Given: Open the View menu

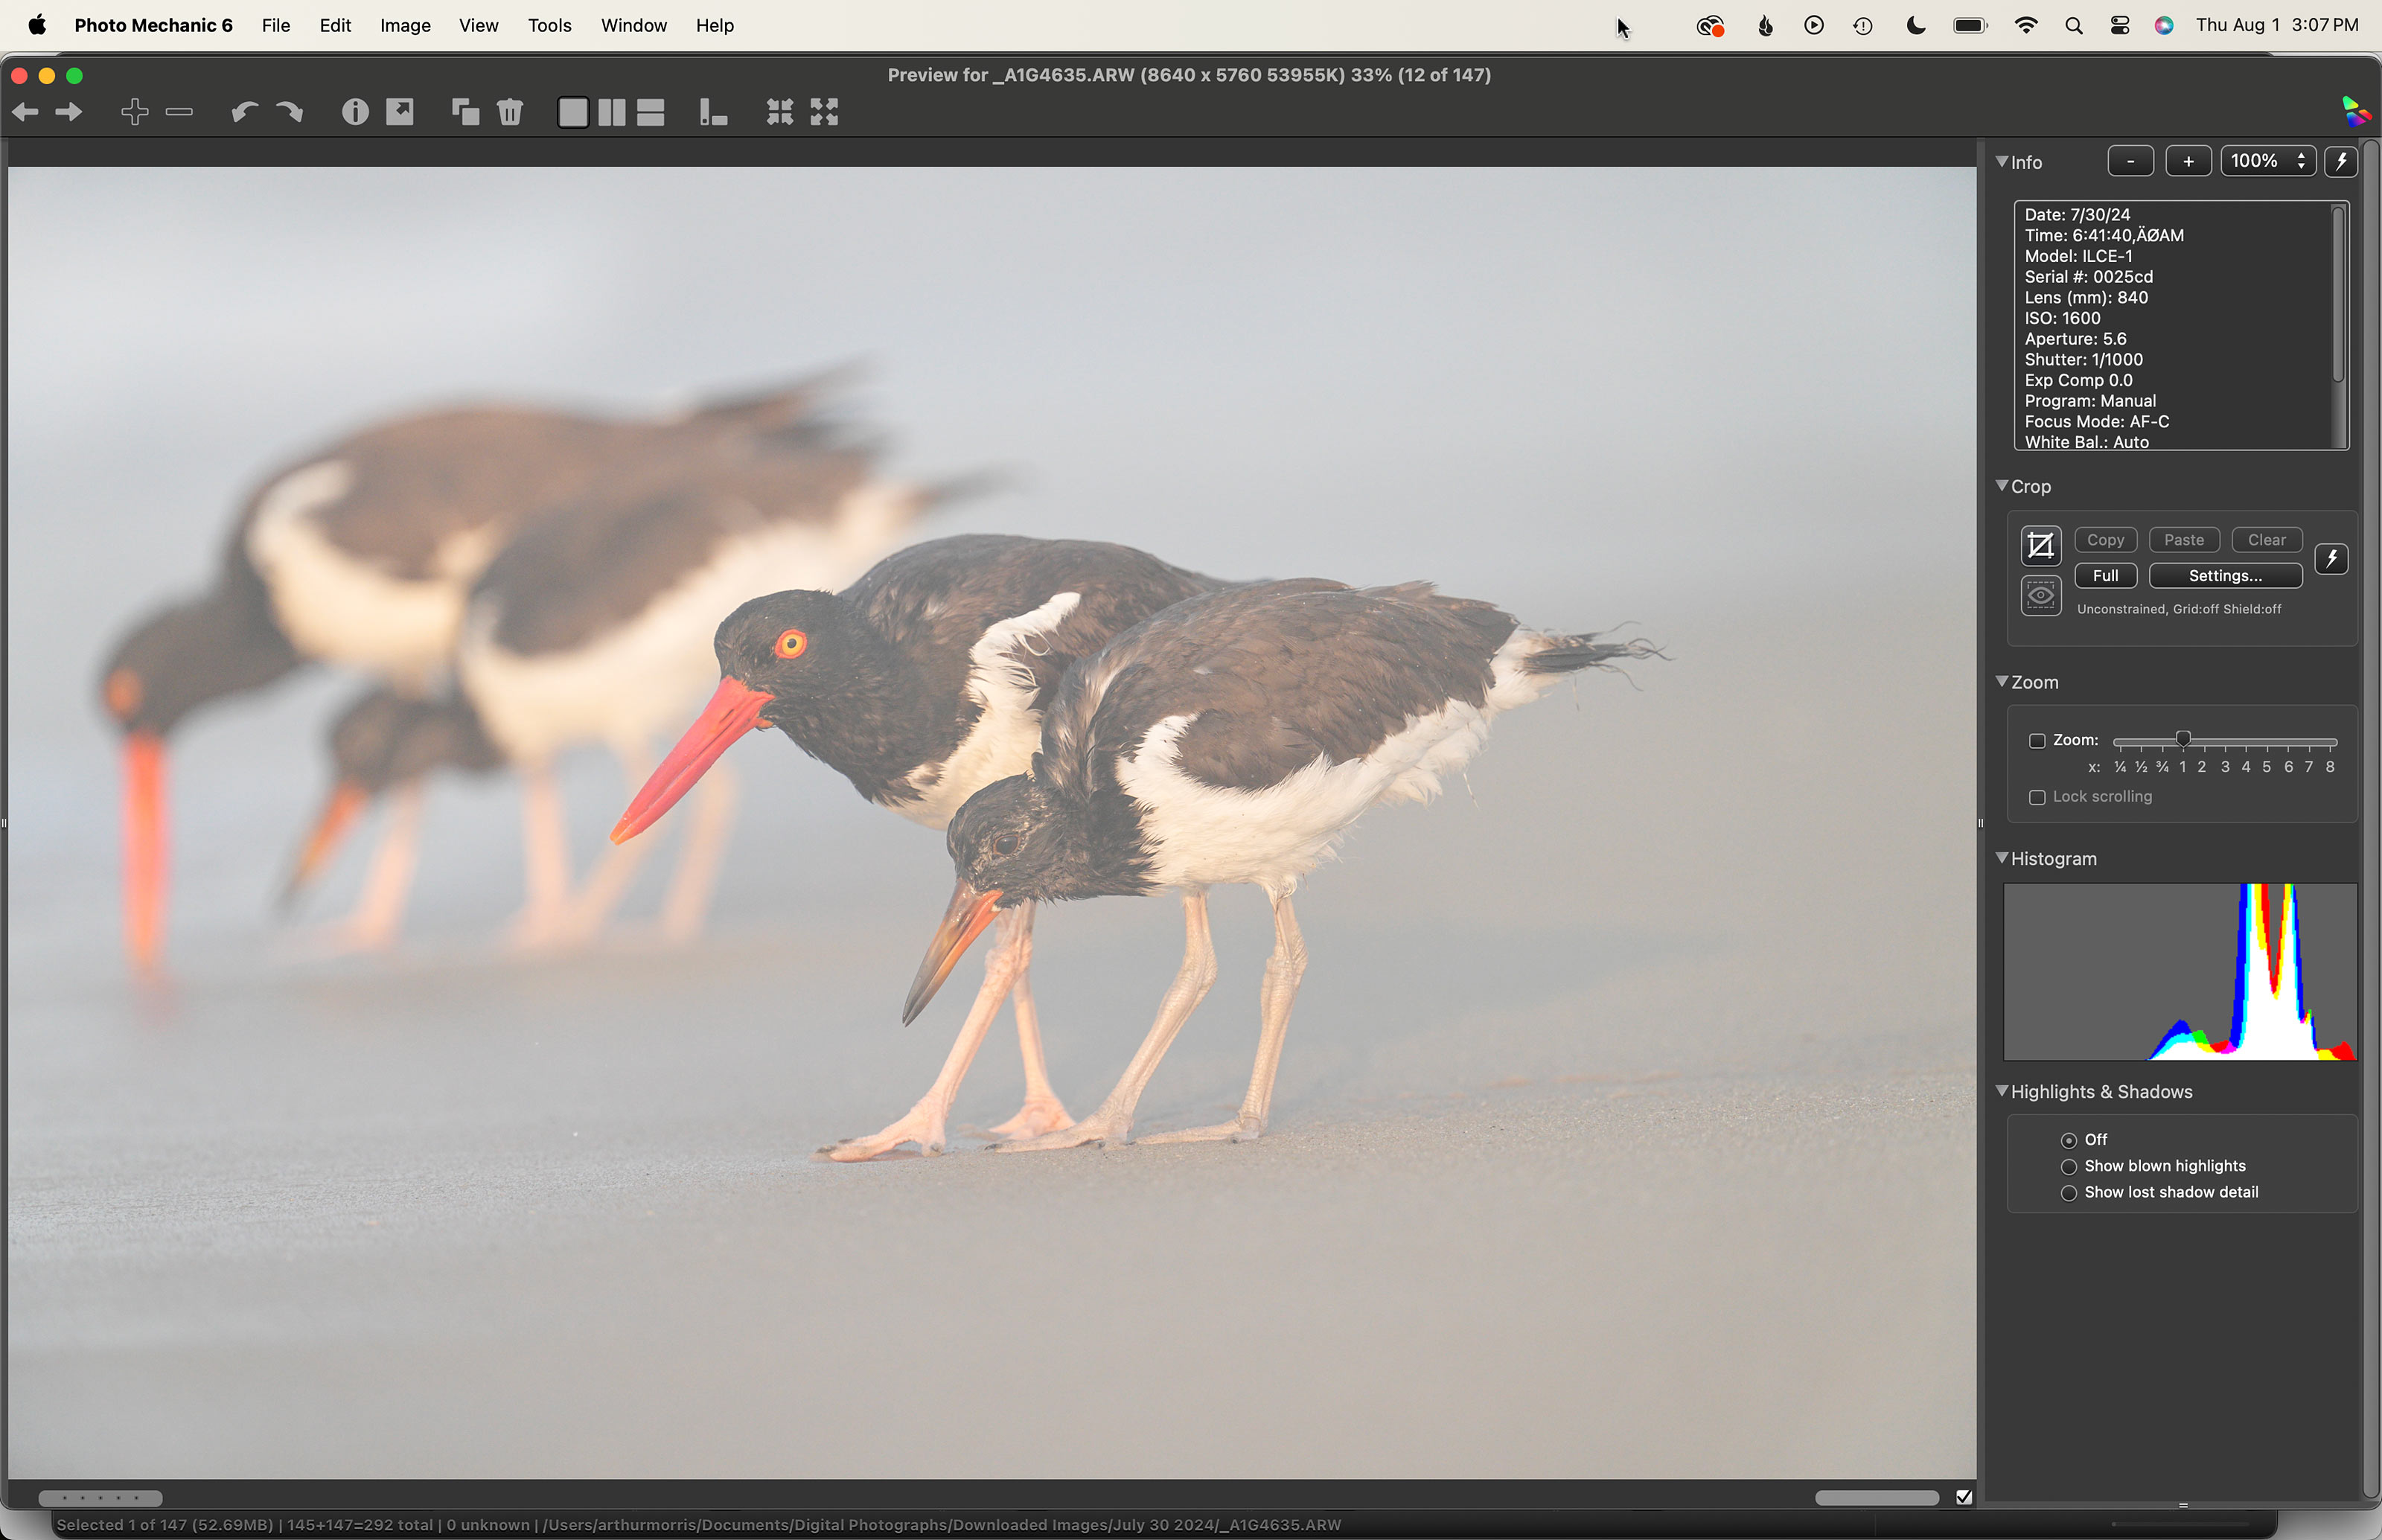Looking at the screenshot, I should 478,26.
